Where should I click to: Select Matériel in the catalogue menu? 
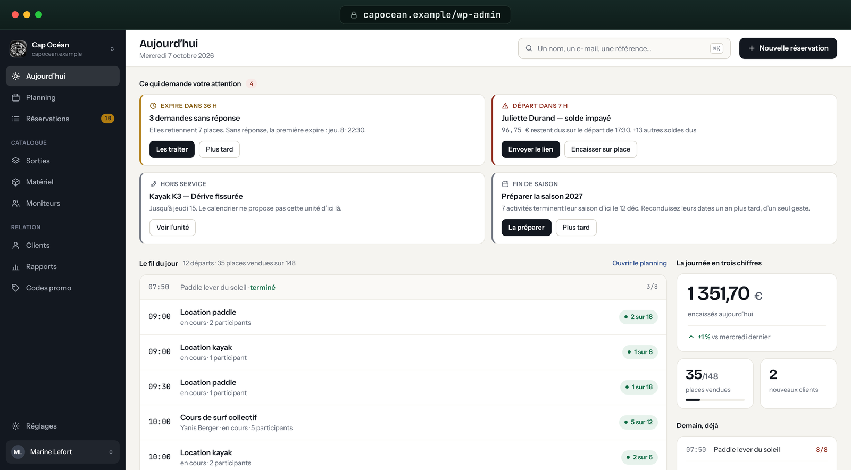pos(63,182)
